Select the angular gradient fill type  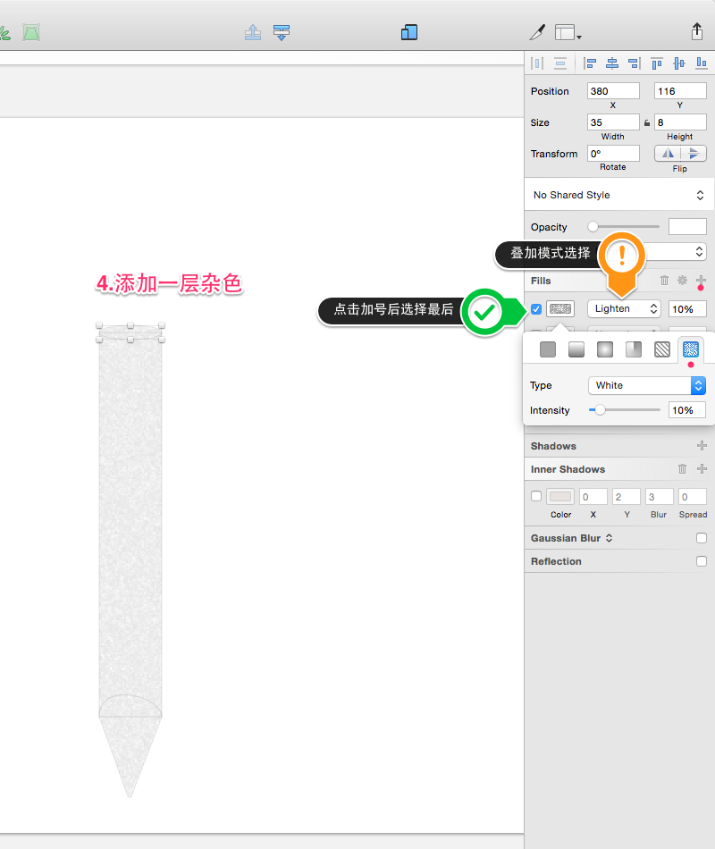tap(634, 349)
